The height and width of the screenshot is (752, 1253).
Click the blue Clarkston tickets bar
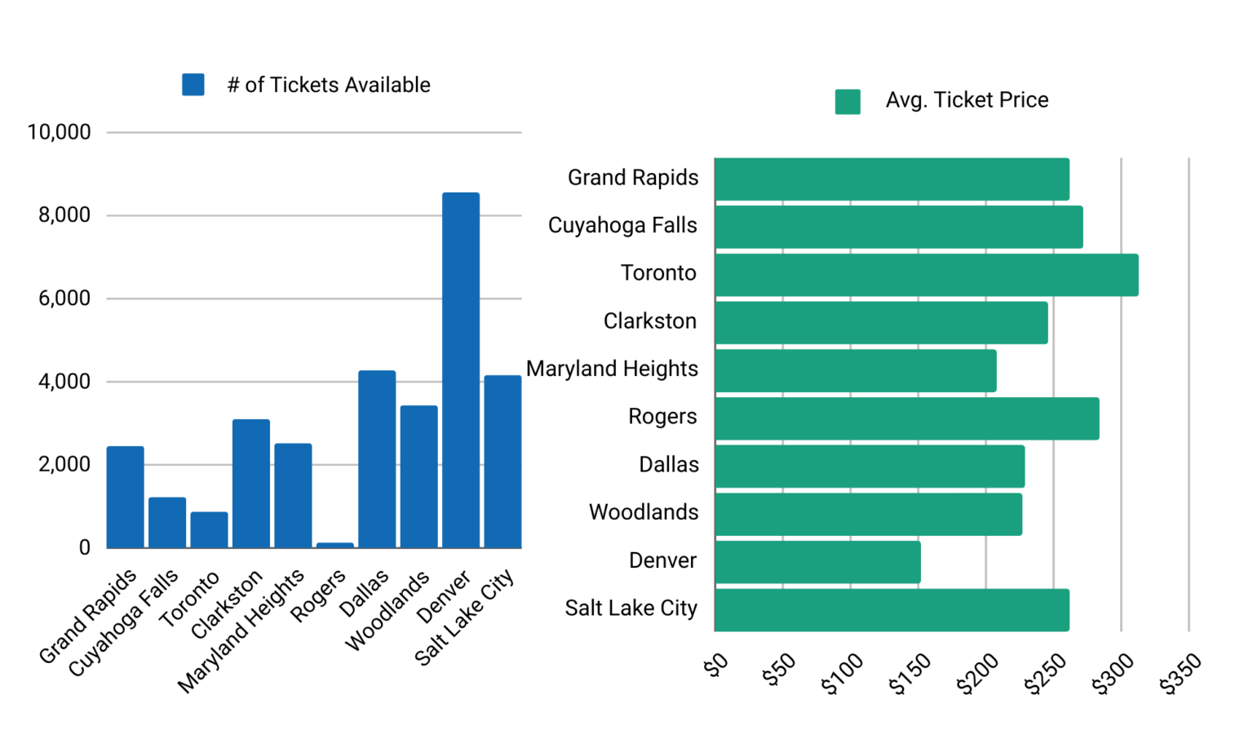click(x=251, y=483)
